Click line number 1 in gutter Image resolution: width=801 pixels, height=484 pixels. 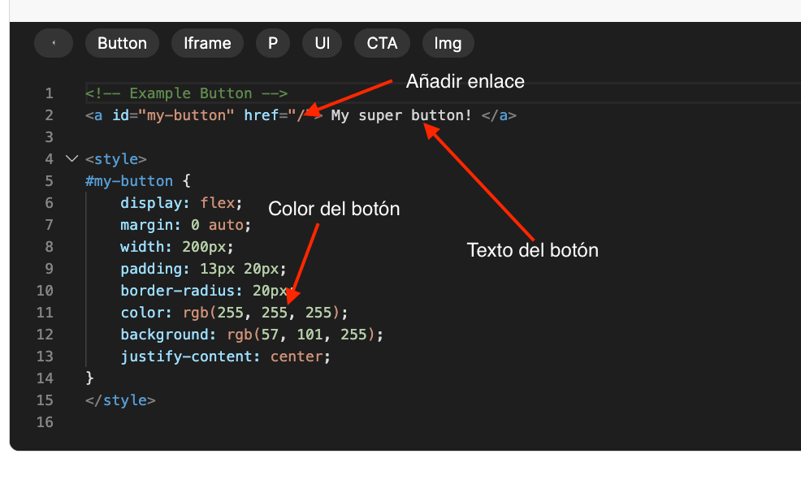coord(50,93)
